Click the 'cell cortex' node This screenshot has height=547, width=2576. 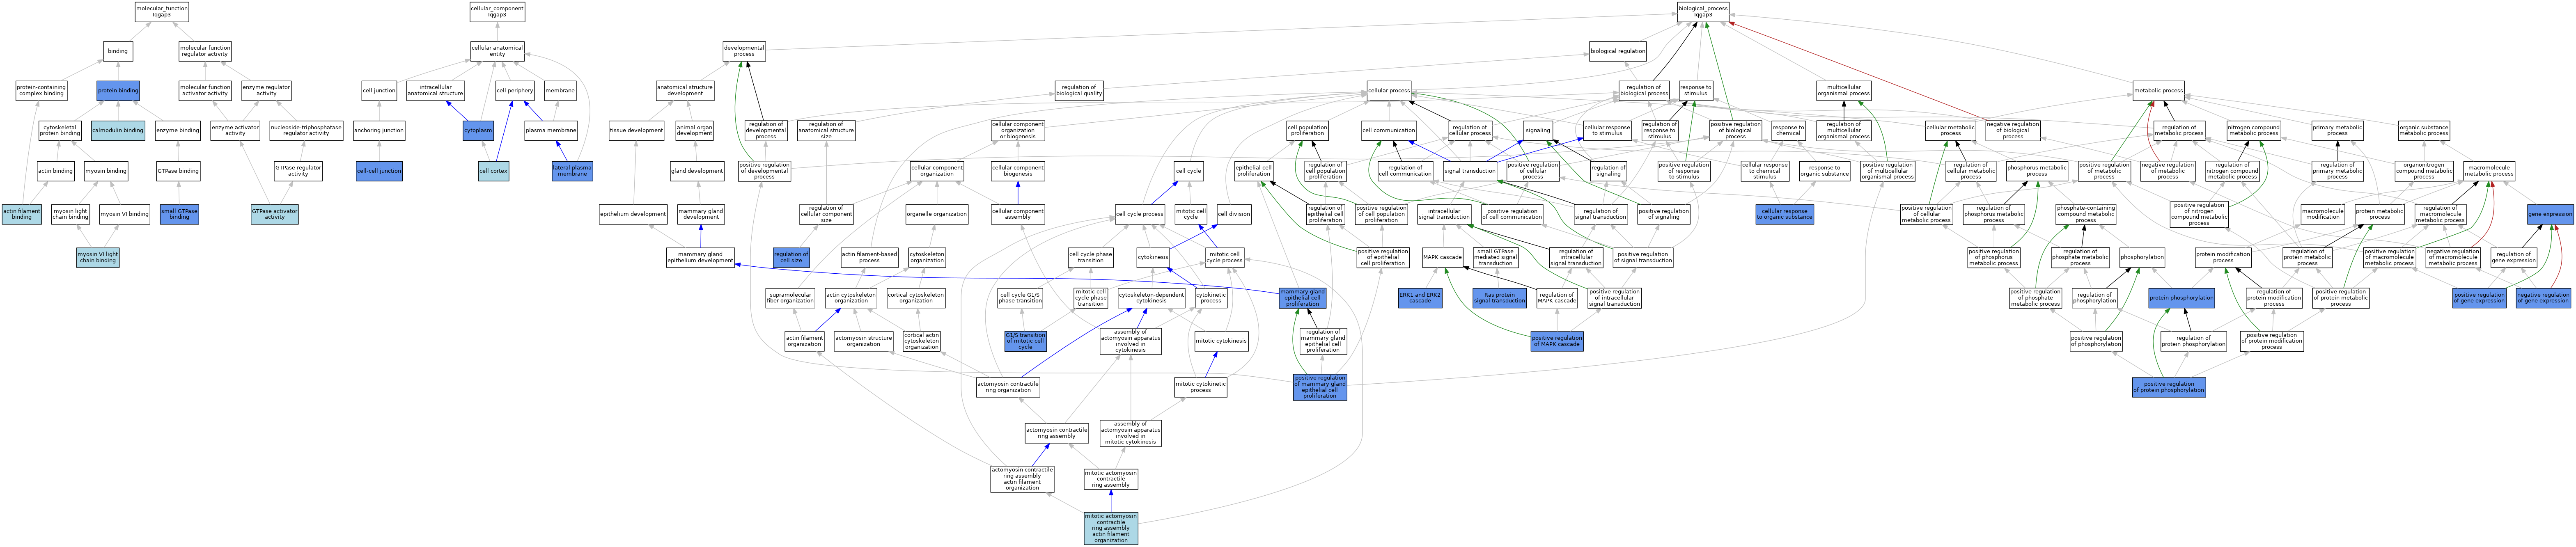pos(493,171)
